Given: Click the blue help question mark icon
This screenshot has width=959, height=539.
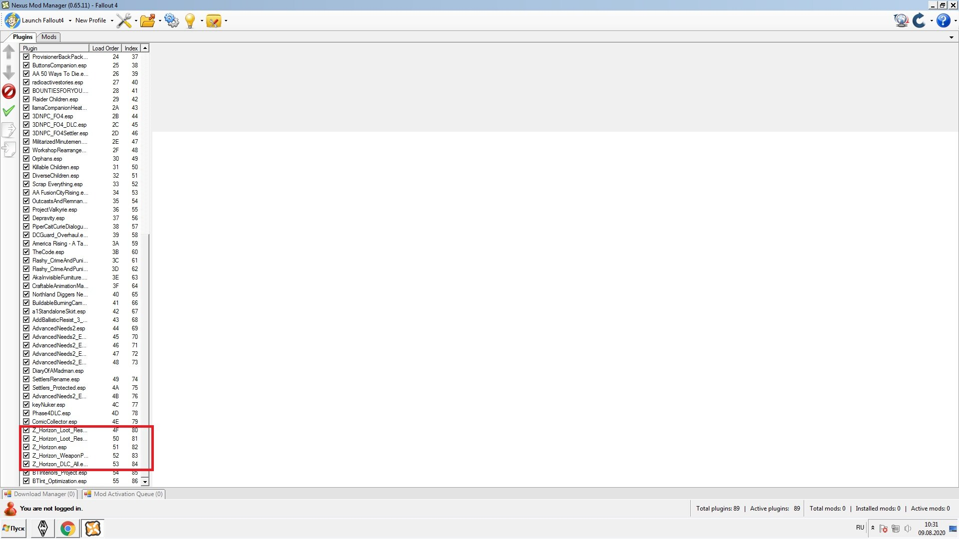Looking at the screenshot, I should click(943, 20).
